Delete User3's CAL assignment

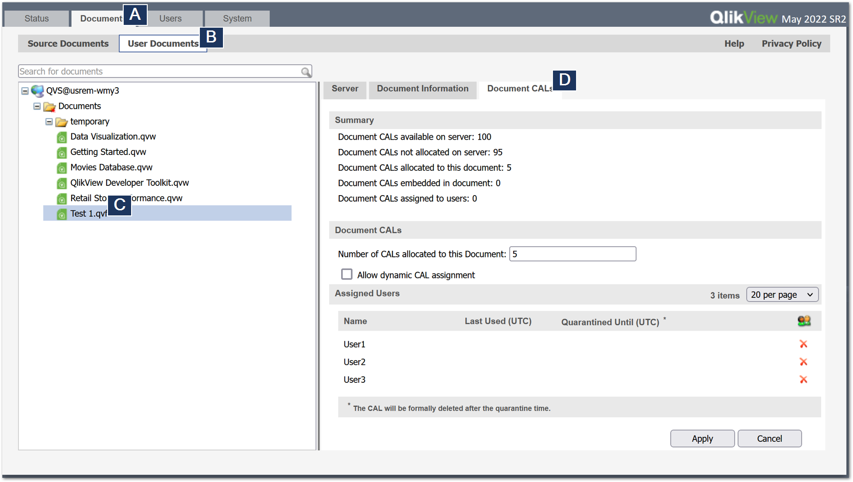click(x=804, y=379)
